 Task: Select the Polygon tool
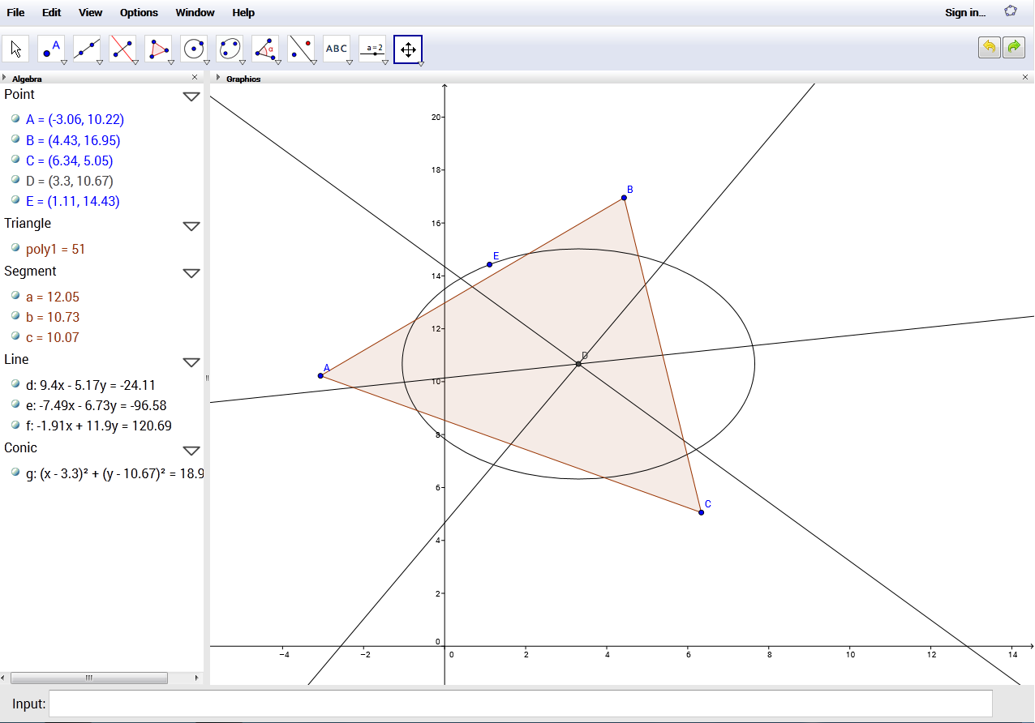pyautogui.click(x=157, y=48)
